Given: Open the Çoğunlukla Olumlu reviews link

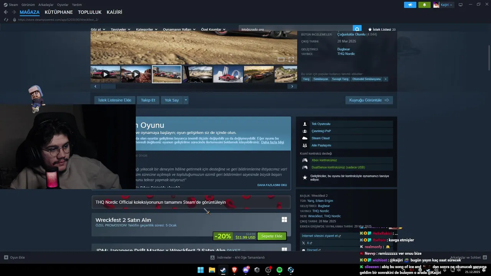Looking at the screenshot, I should click(351, 34).
